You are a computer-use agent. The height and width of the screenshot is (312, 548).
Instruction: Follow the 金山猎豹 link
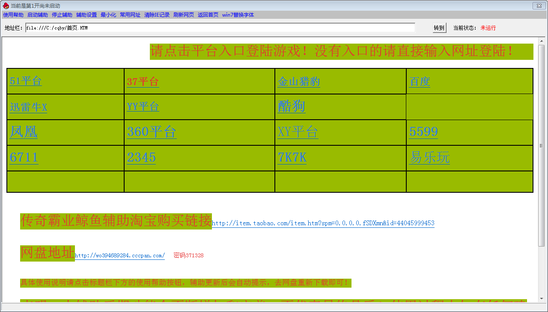pos(299,82)
